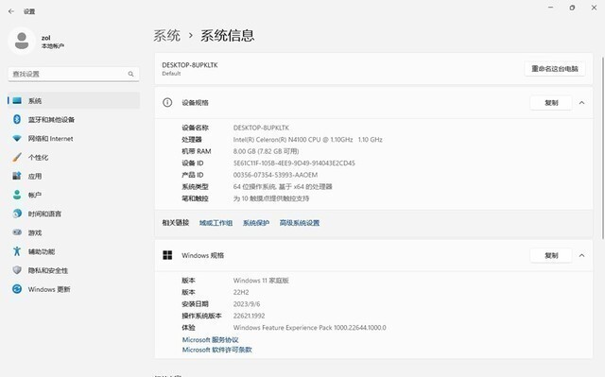Viewport: 605px width, 377px height.
Task: Collapse the 设备规格 section chevron
Action: pyautogui.click(x=582, y=103)
